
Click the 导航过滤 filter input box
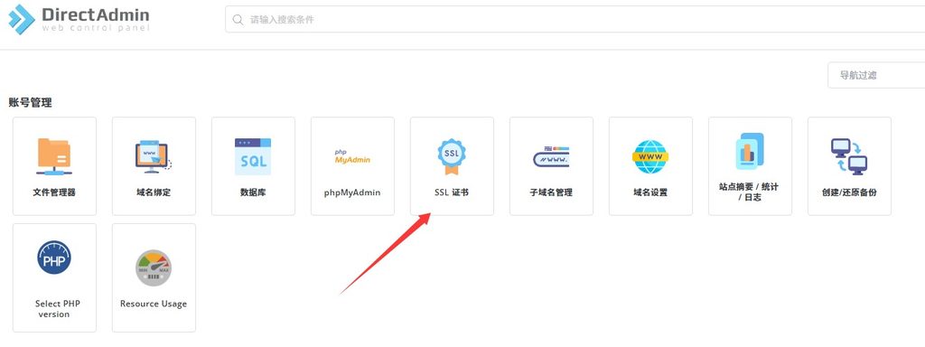(876, 76)
